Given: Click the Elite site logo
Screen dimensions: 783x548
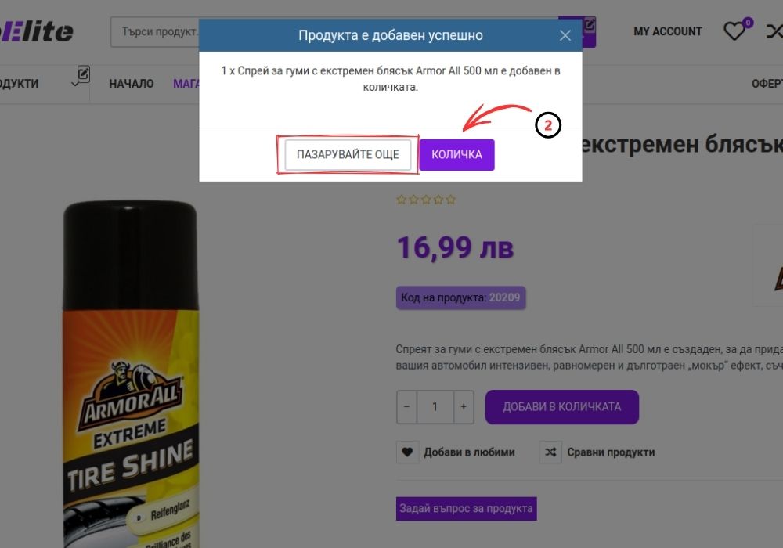Looking at the screenshot, I should click(37, 32).
